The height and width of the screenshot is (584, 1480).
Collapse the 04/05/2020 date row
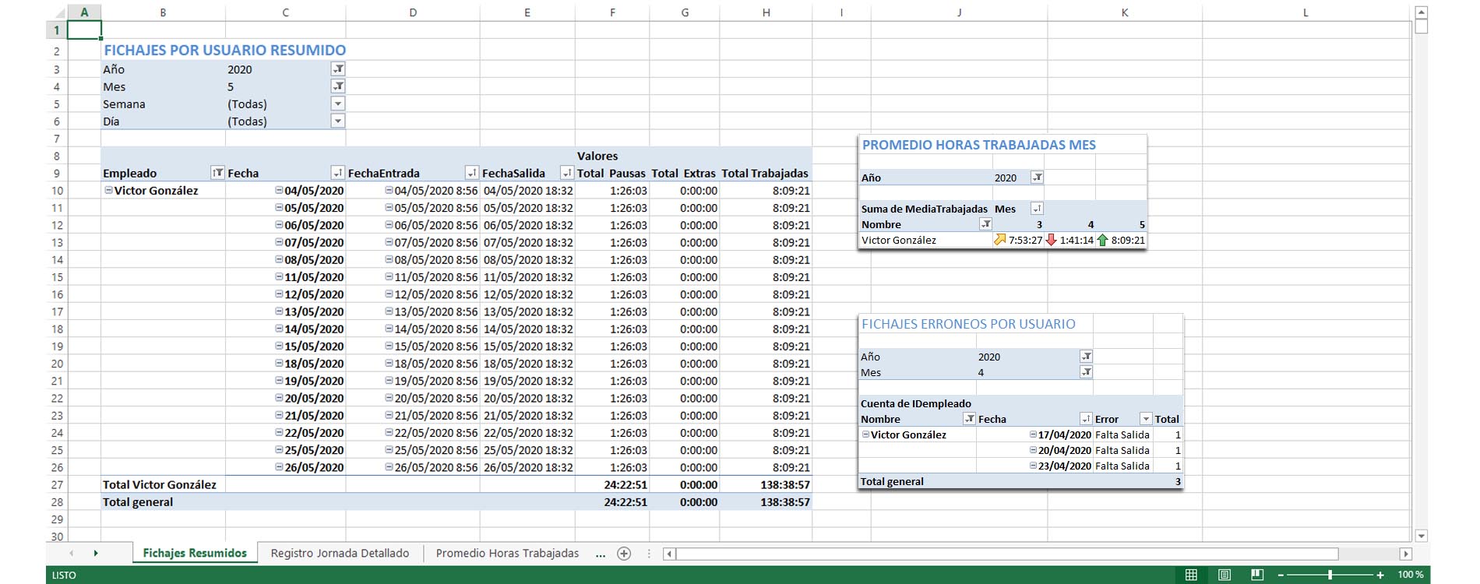point(279,190)
